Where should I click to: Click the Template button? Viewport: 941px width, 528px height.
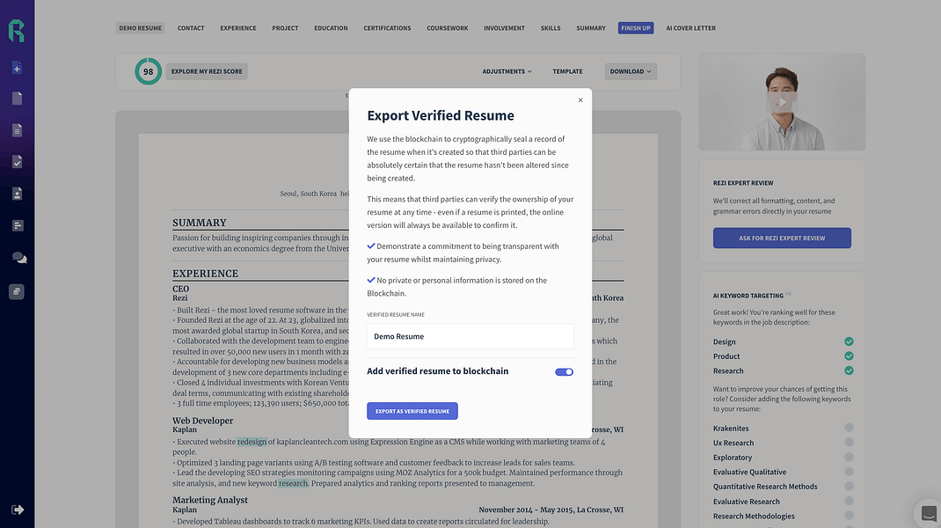coord(567,71)
